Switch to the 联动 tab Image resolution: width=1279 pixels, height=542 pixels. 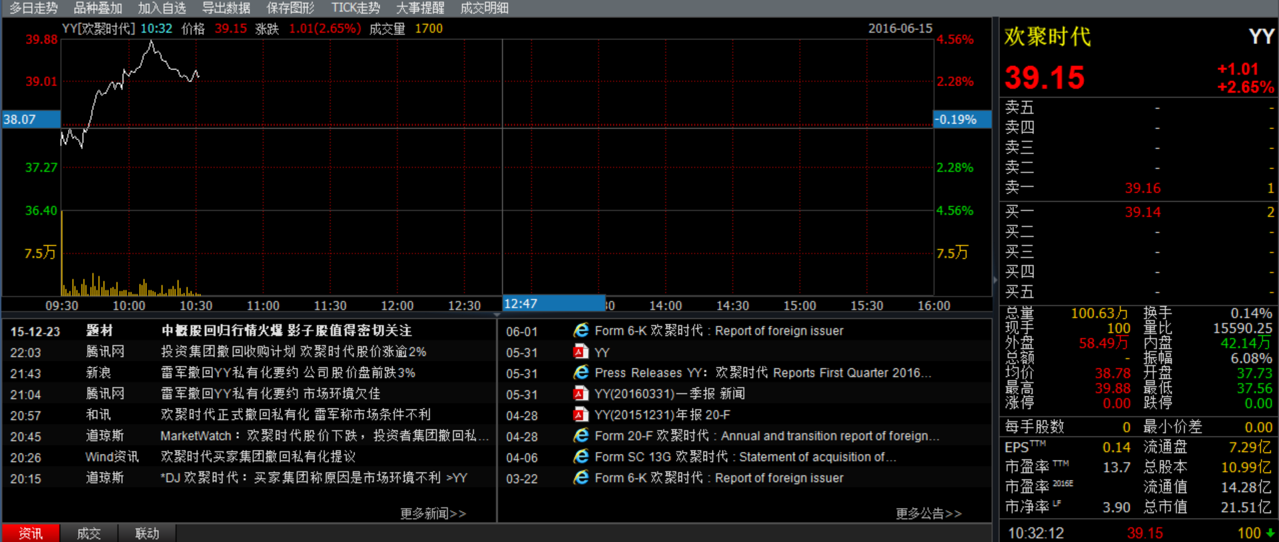pyautogui.click(x=148, y=533)
